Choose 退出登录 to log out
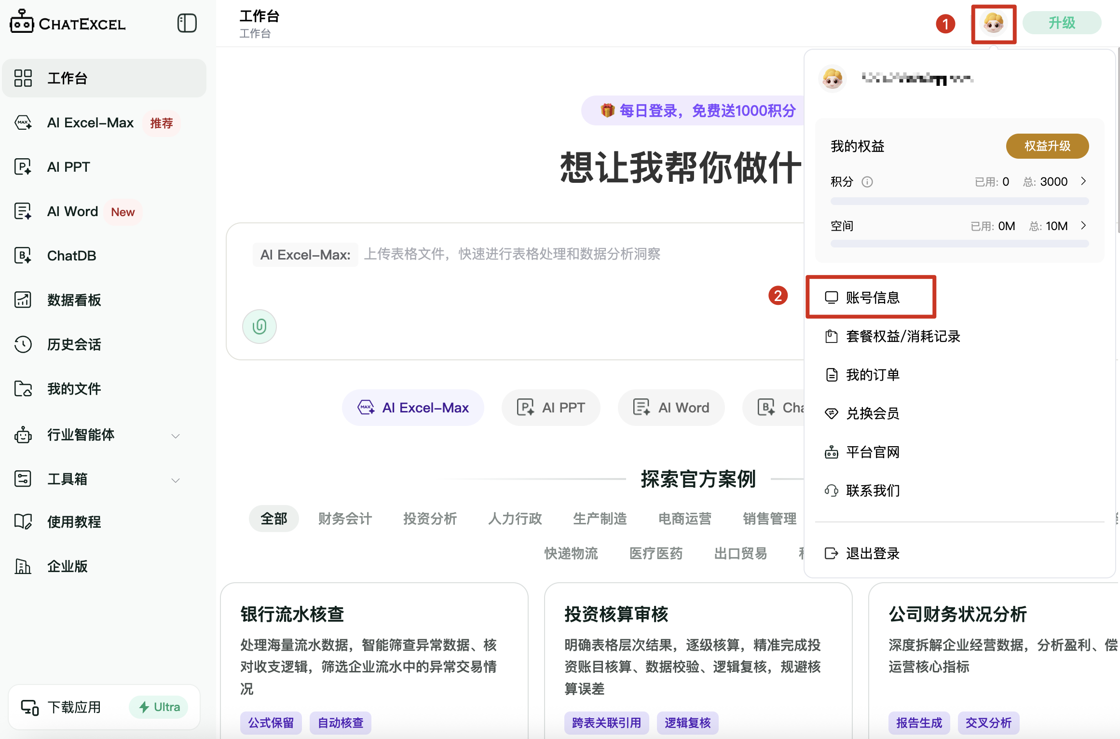1120x739 pixels. click(x=959, y=553)
